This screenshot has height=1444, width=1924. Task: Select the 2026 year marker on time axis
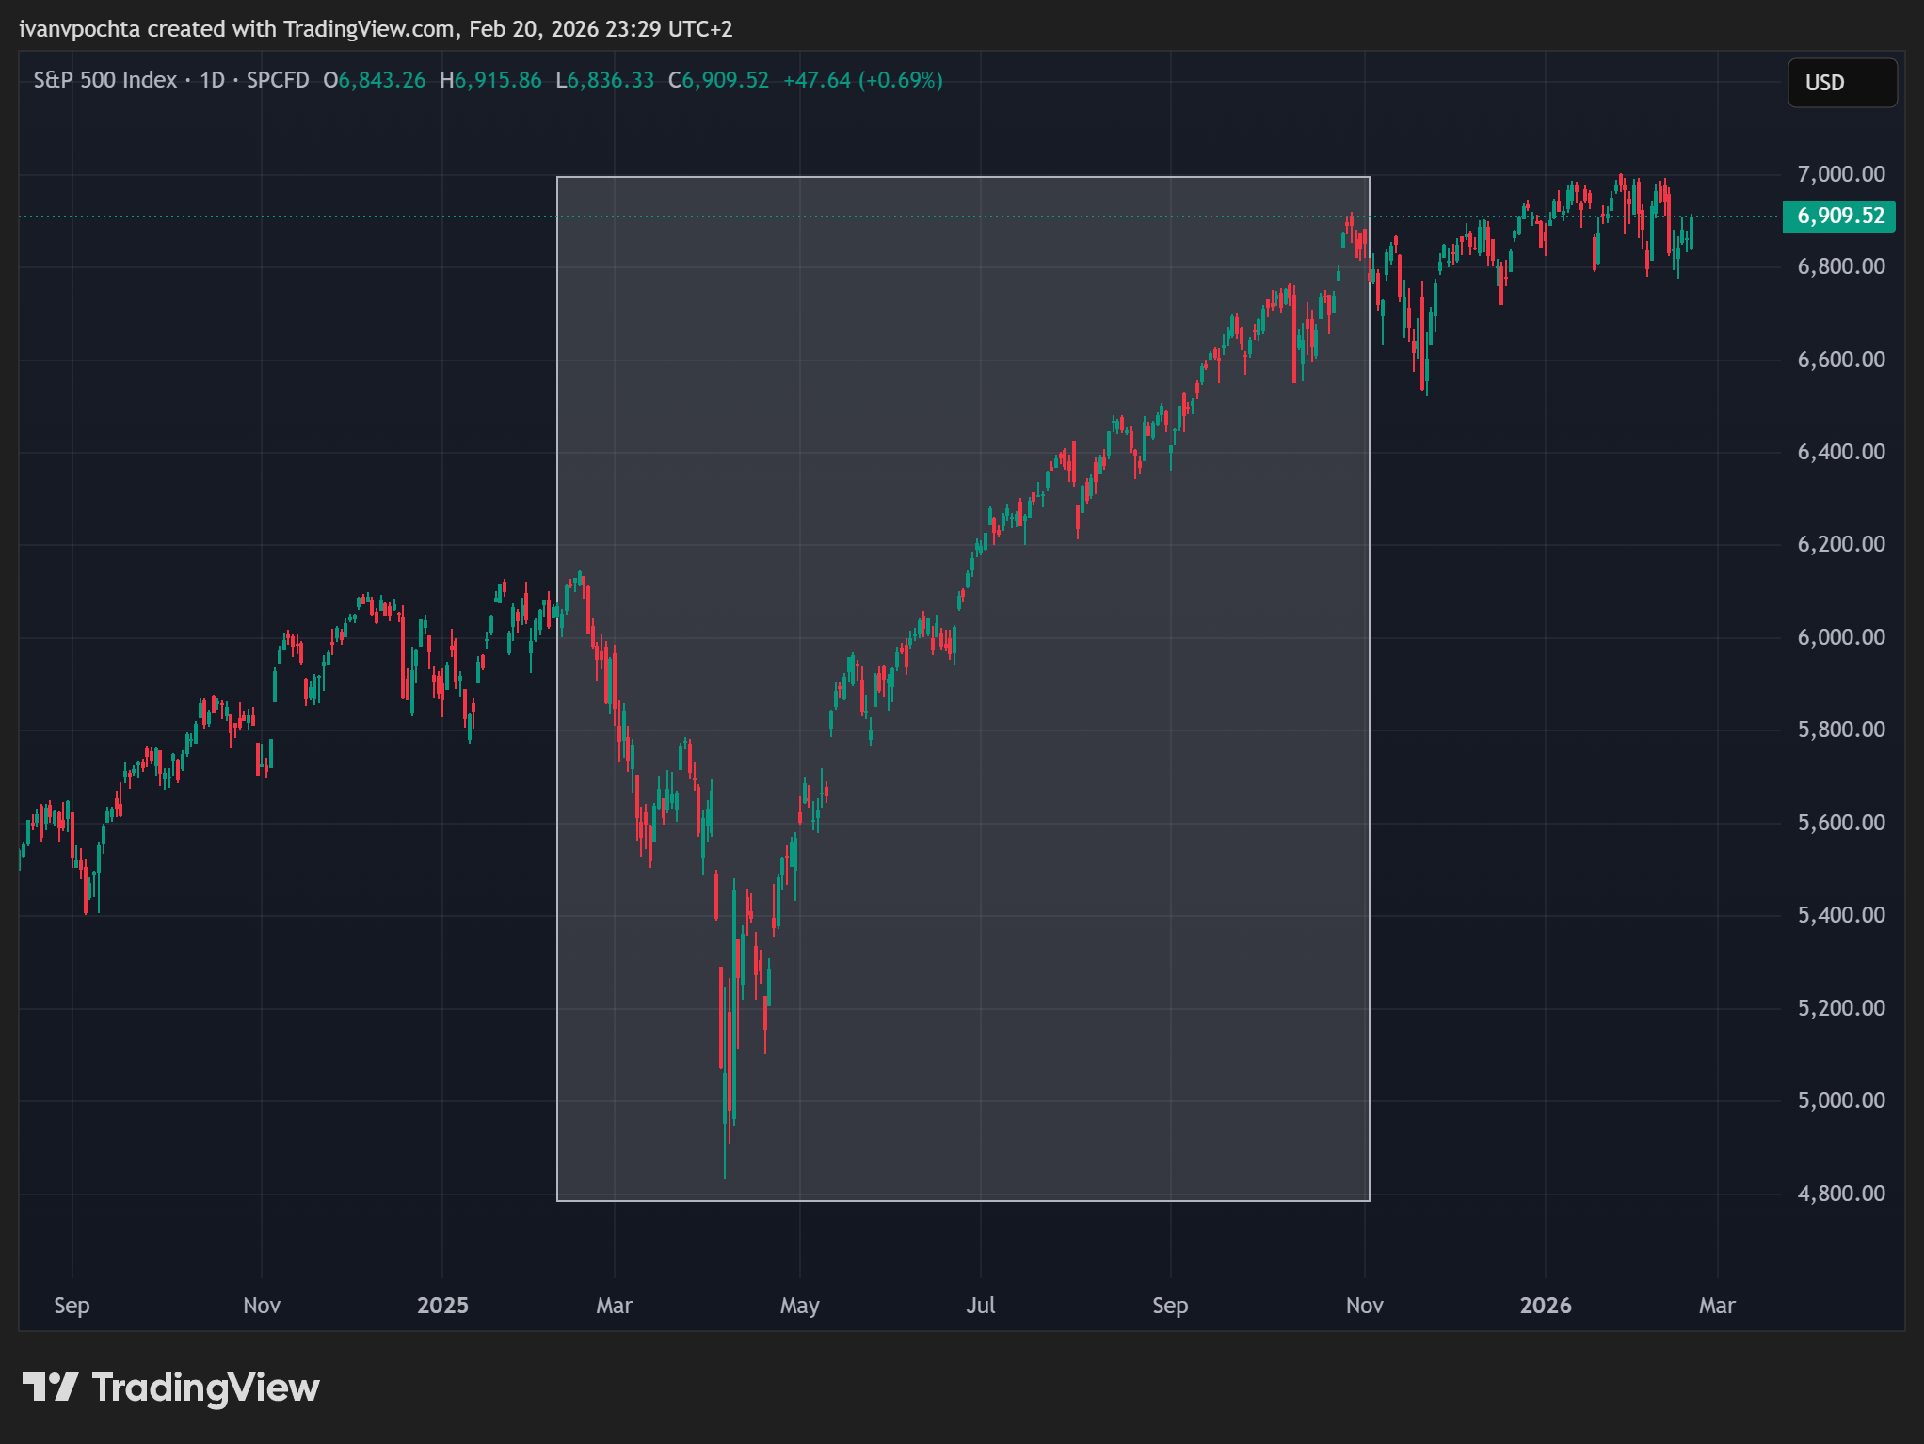coord(1545,1306)
